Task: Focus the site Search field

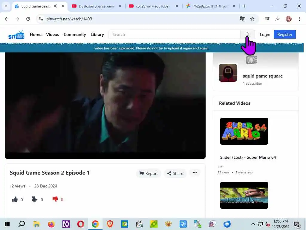Action: coord(175,34)
